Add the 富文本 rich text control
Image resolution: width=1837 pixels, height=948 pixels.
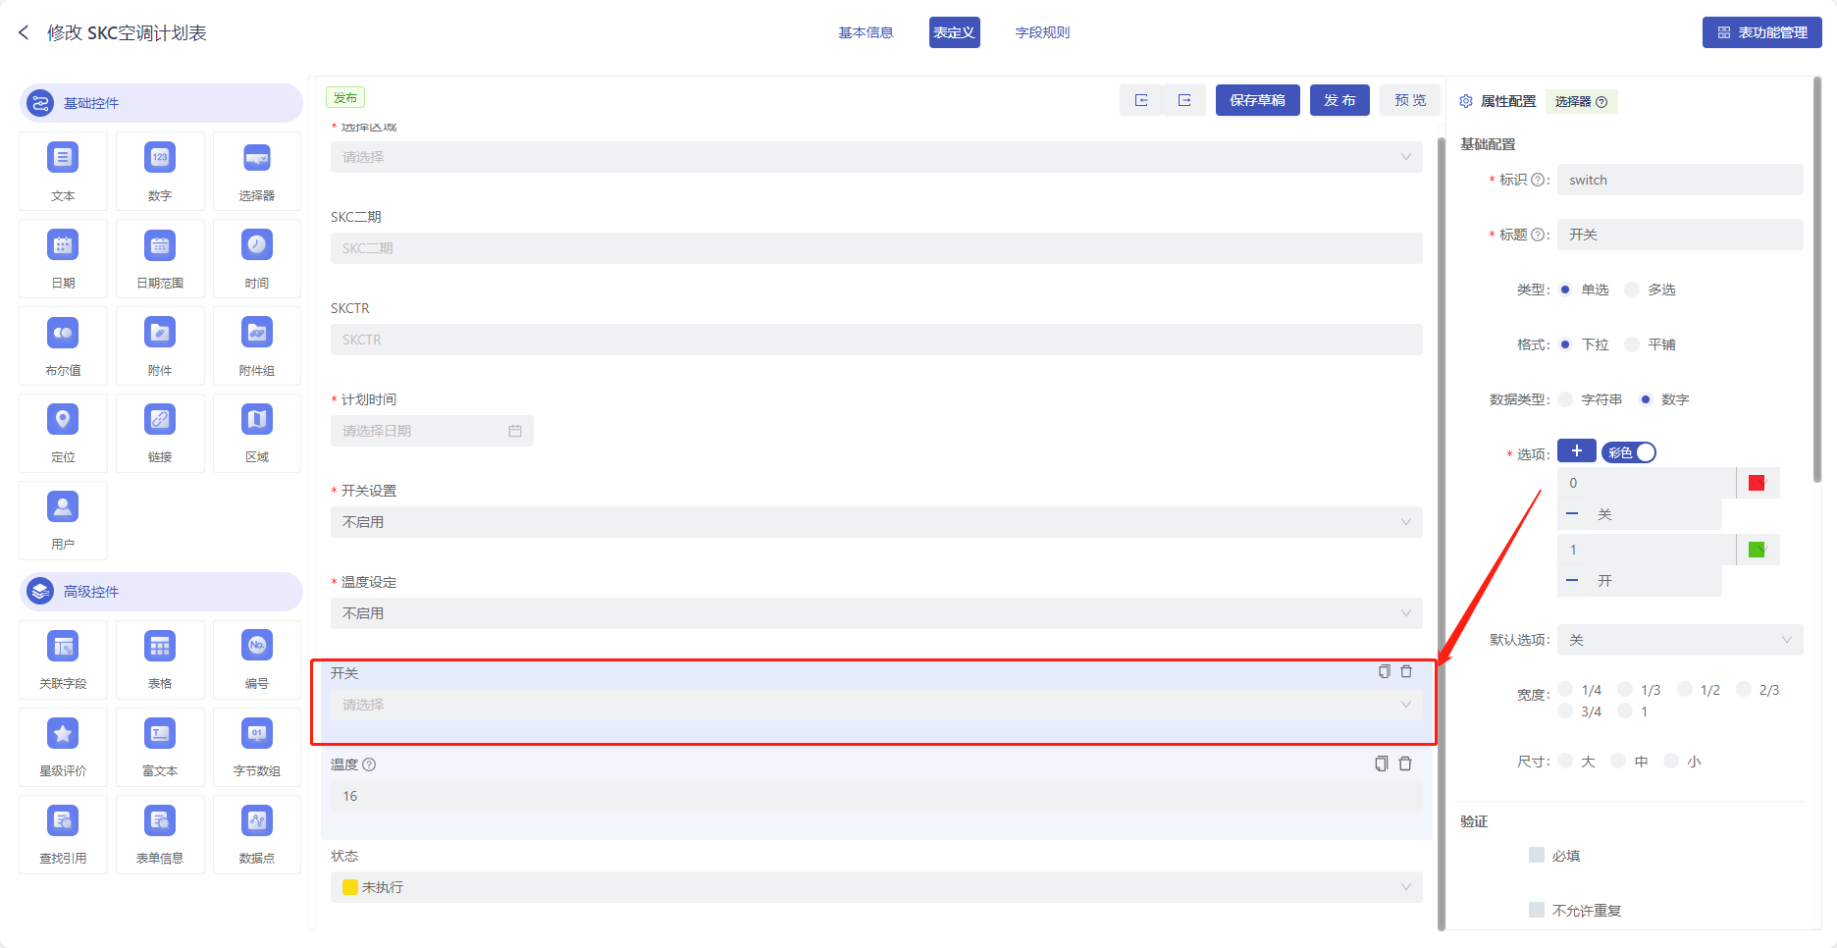pos(160,747)
